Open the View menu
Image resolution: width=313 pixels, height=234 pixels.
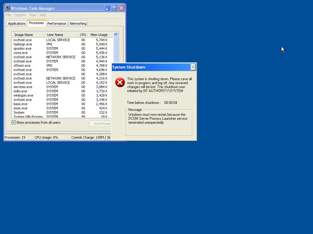coord(33,15)
